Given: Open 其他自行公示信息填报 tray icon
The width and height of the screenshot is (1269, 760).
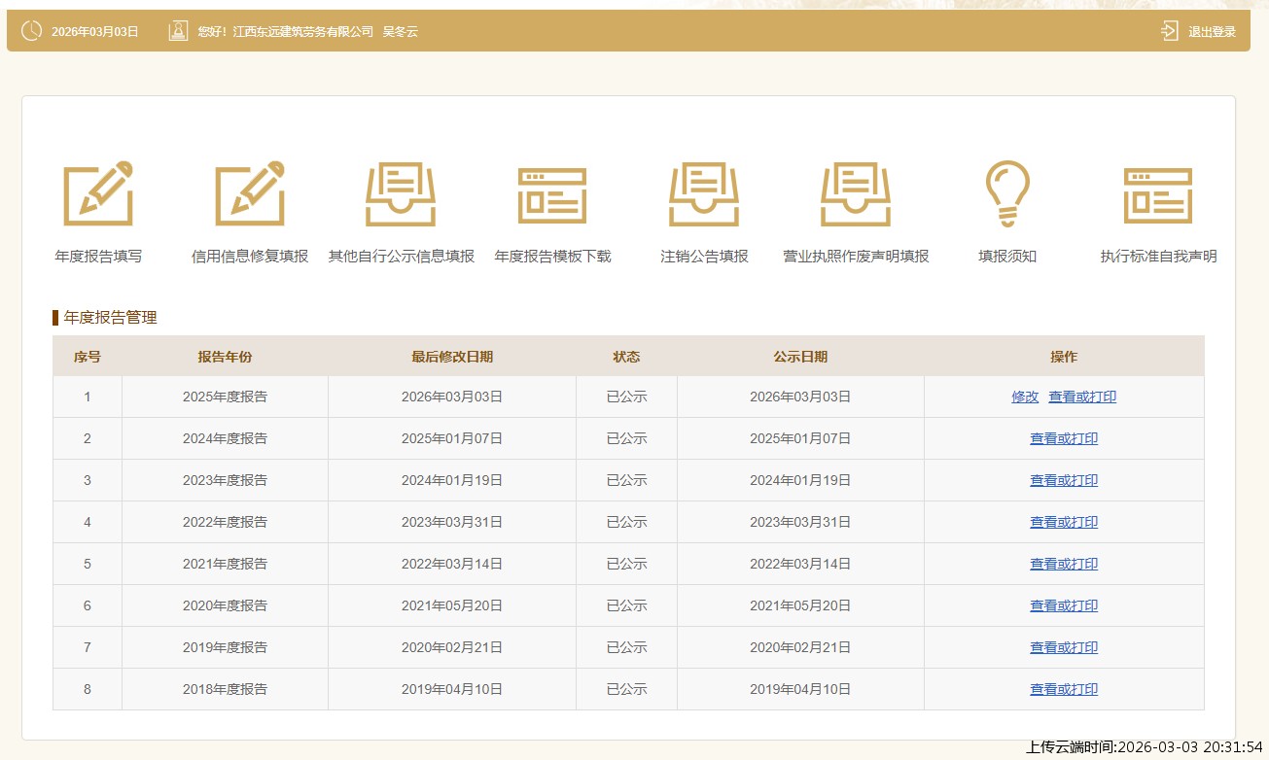Looking at the screenshot, I should pos(401,193).
